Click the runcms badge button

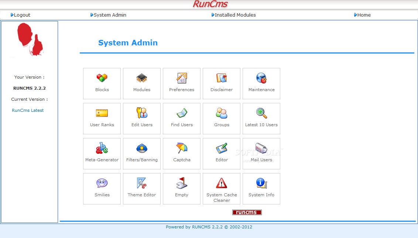247,212
